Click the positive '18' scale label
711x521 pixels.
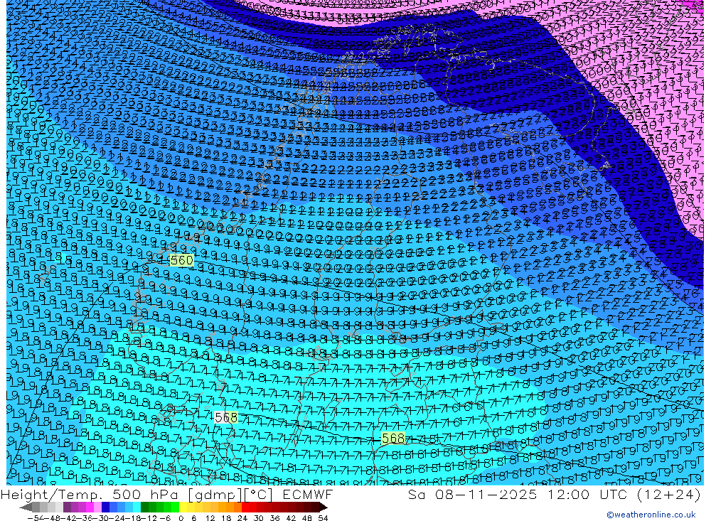pyautogui.click(x=226, y=518)
